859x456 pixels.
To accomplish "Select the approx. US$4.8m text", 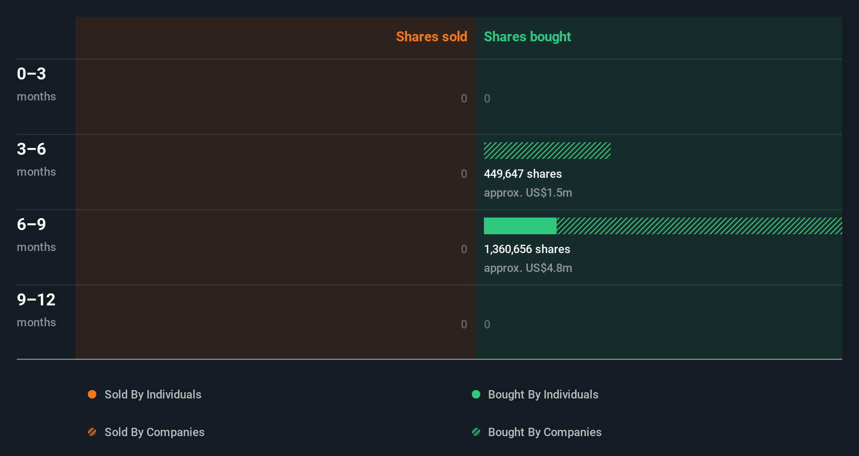I will coord(528,268).
